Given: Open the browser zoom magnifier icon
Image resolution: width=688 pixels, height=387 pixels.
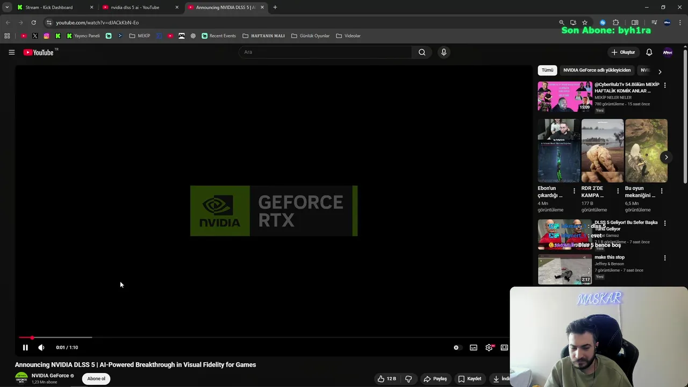Looking at the screenshot, I should tap(562, 23).
